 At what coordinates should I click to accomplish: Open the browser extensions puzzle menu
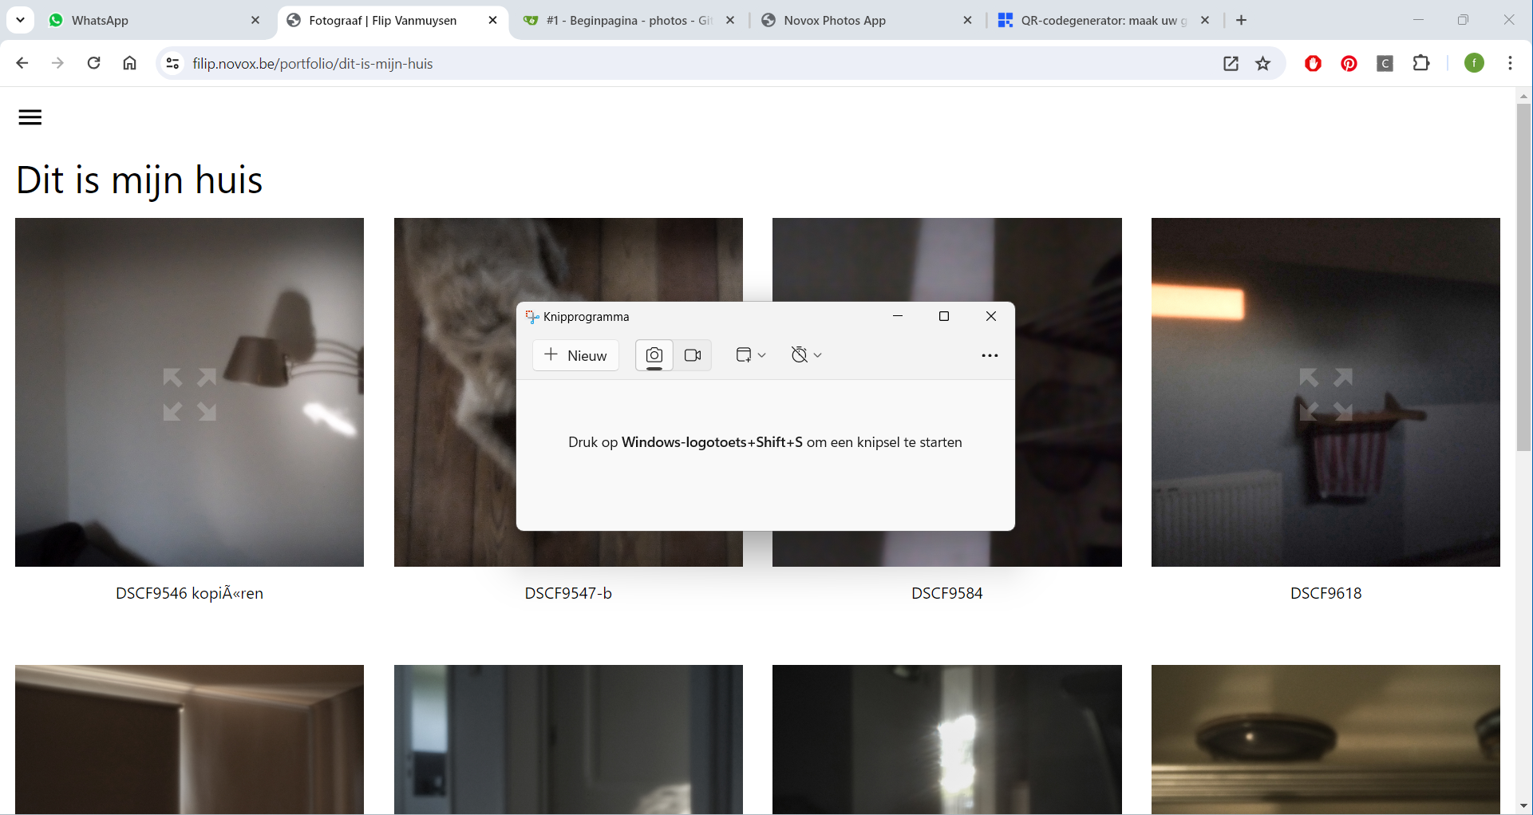point(1421,63)
